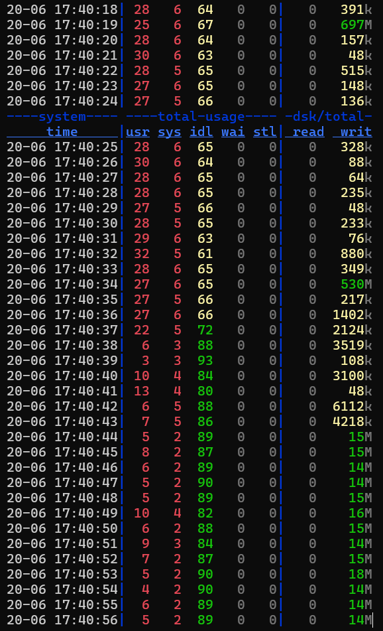Click the 217k write value
Viewport: 383px width, 631px height.
coord(356,299)
